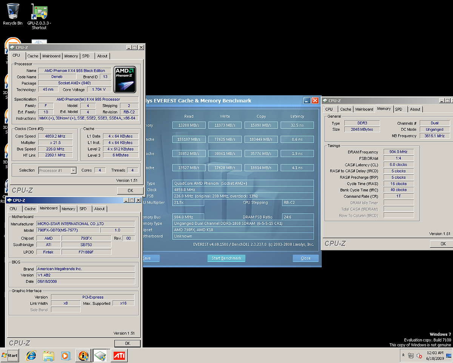Switch to CPU tab in right CPU-Z Memory window

coord(329,109)
